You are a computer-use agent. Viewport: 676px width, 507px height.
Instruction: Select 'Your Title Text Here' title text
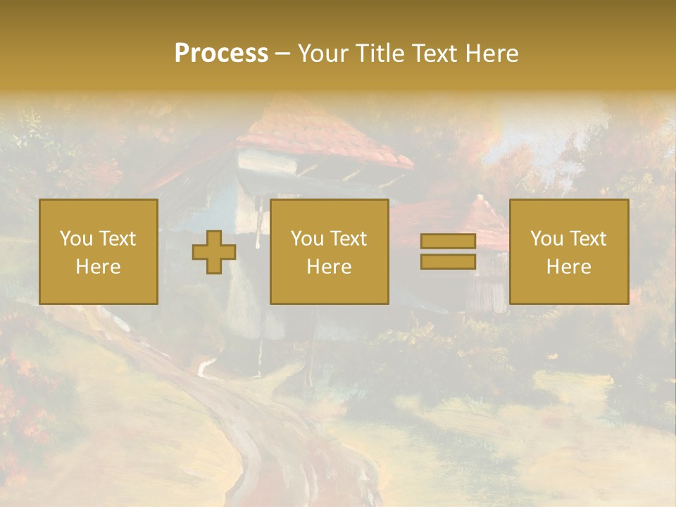pyautogui.click(x=408, y=53)
